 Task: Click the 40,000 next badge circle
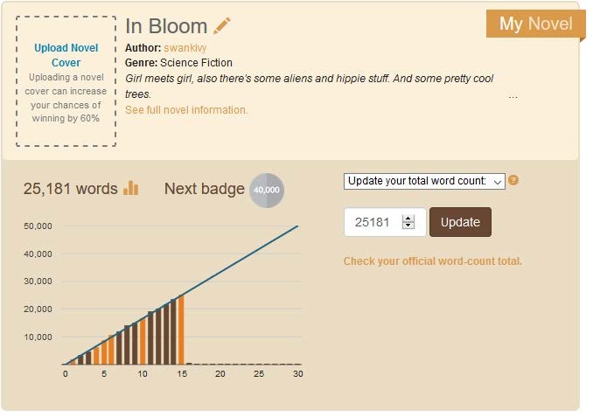coord(267,191)
